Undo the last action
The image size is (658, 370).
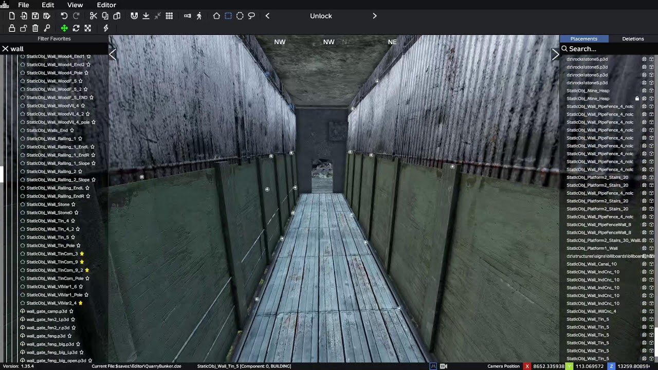[x=64, y=16]
